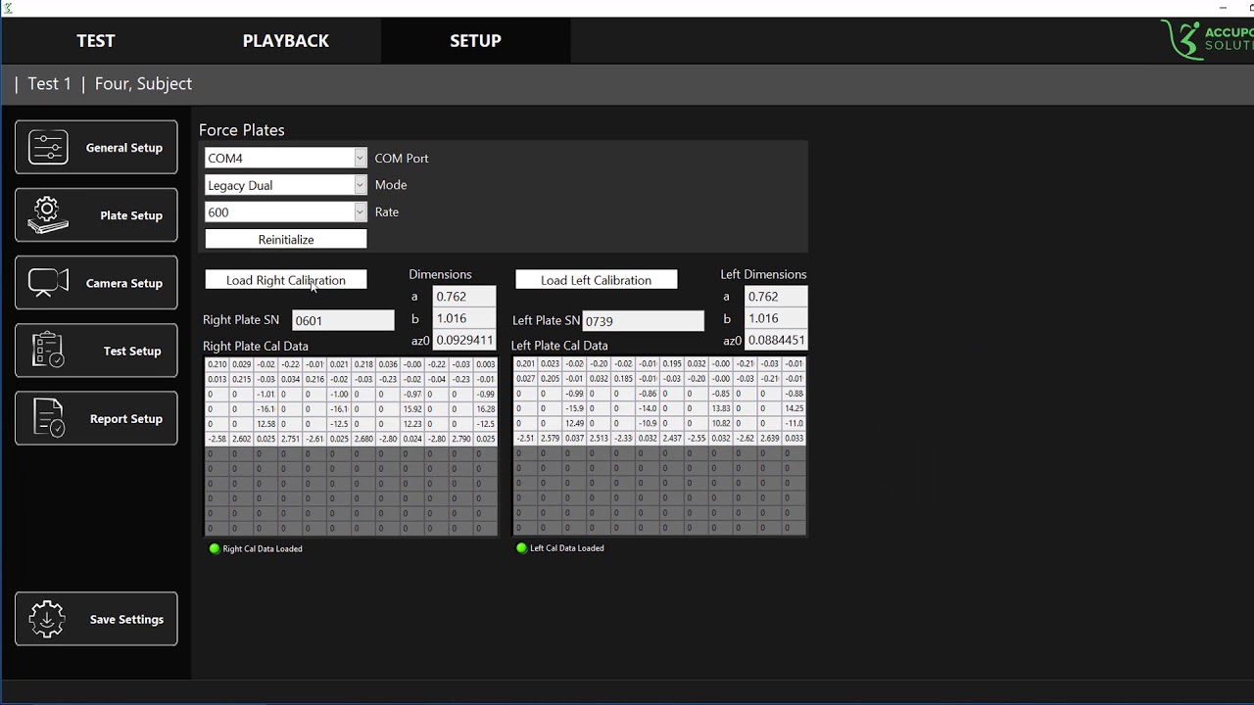Click the Right Plate SN field

343,320
